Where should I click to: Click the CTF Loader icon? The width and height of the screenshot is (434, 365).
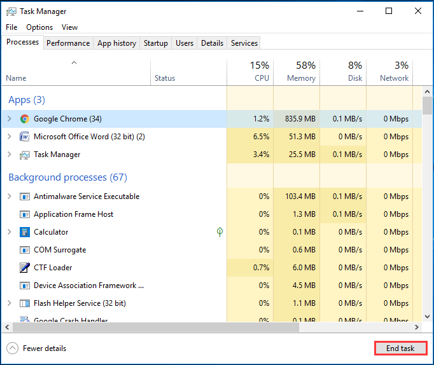pyautogui.click(x=25, y=268)
